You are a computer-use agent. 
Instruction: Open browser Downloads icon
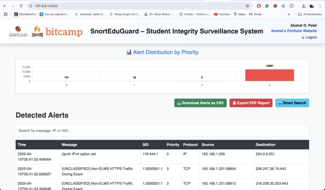coord(304,6)
